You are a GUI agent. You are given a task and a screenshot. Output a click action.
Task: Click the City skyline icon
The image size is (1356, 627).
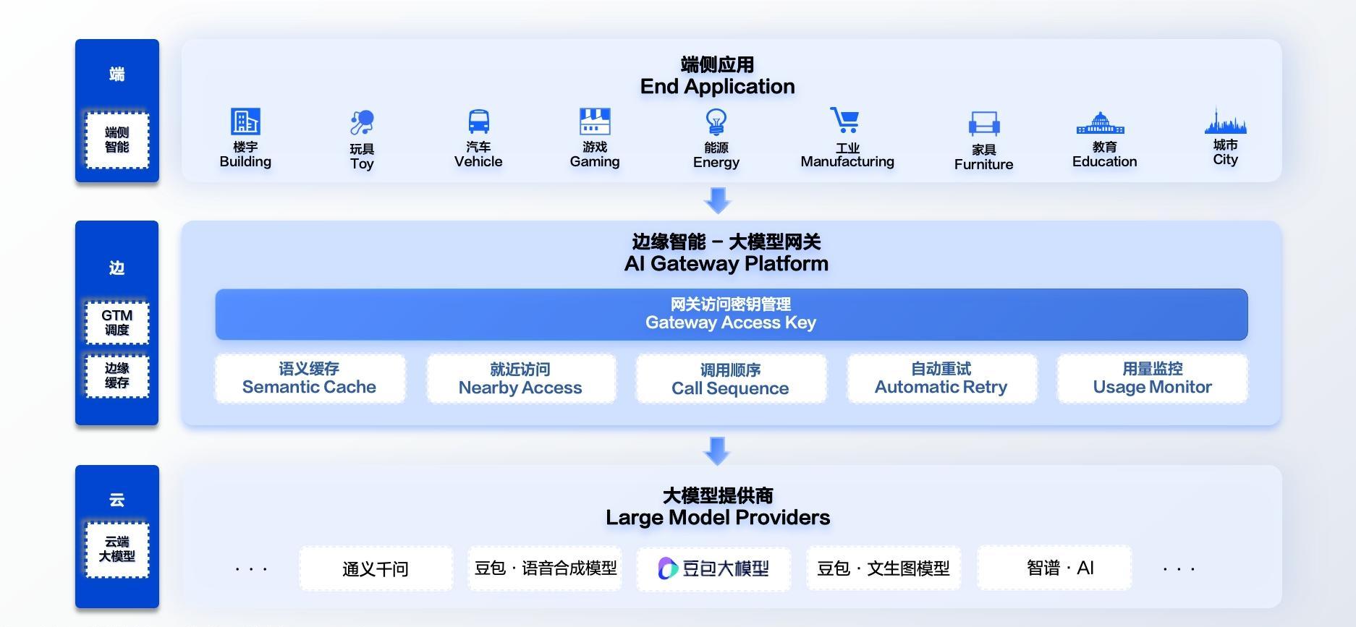(1225, 121)
